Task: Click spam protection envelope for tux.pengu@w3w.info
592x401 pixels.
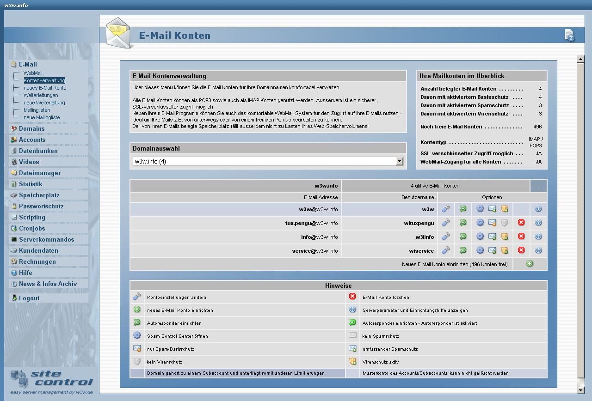Action: tap(492, 223)
